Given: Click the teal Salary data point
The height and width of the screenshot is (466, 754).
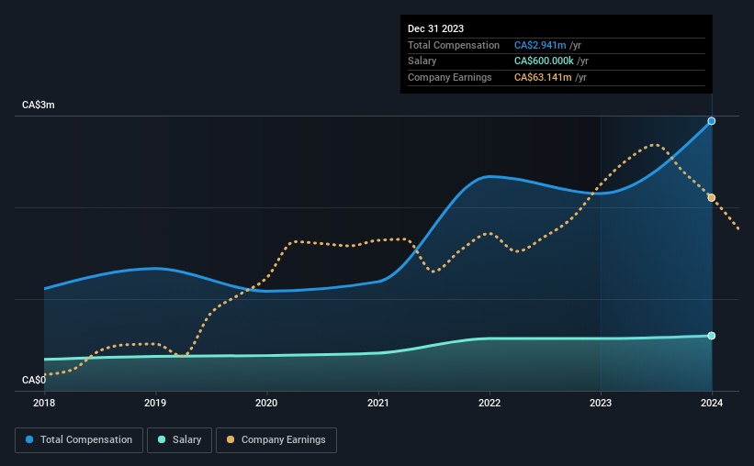Looking at the screenshot, I should tap(712, 336).
